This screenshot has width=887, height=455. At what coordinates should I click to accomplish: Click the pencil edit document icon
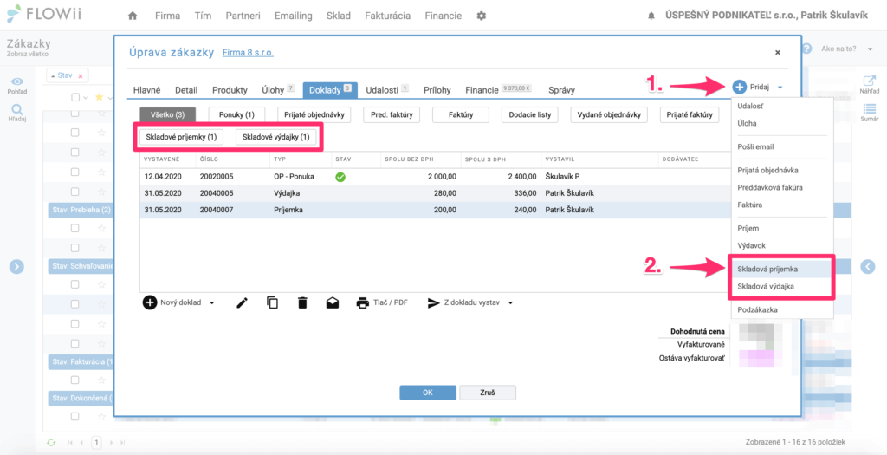[243, 302]
